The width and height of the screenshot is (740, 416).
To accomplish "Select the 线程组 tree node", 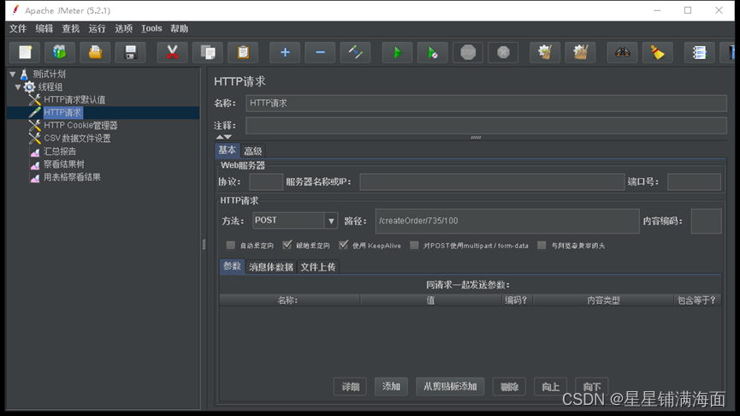I will tap(50, 87).
